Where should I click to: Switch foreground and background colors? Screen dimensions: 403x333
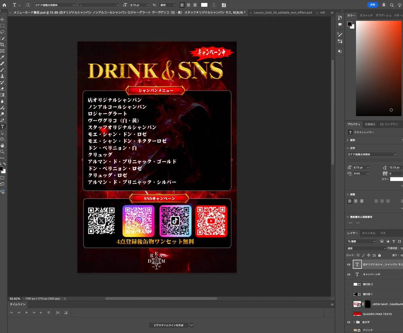click(4, 164)
